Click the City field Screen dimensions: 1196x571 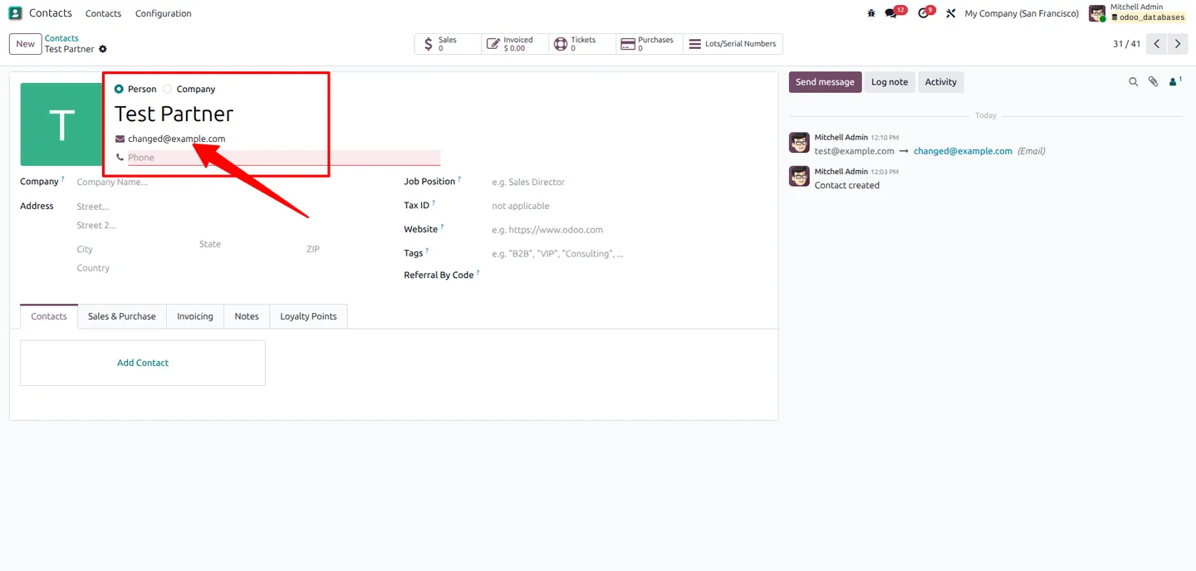tap(135, 249)
